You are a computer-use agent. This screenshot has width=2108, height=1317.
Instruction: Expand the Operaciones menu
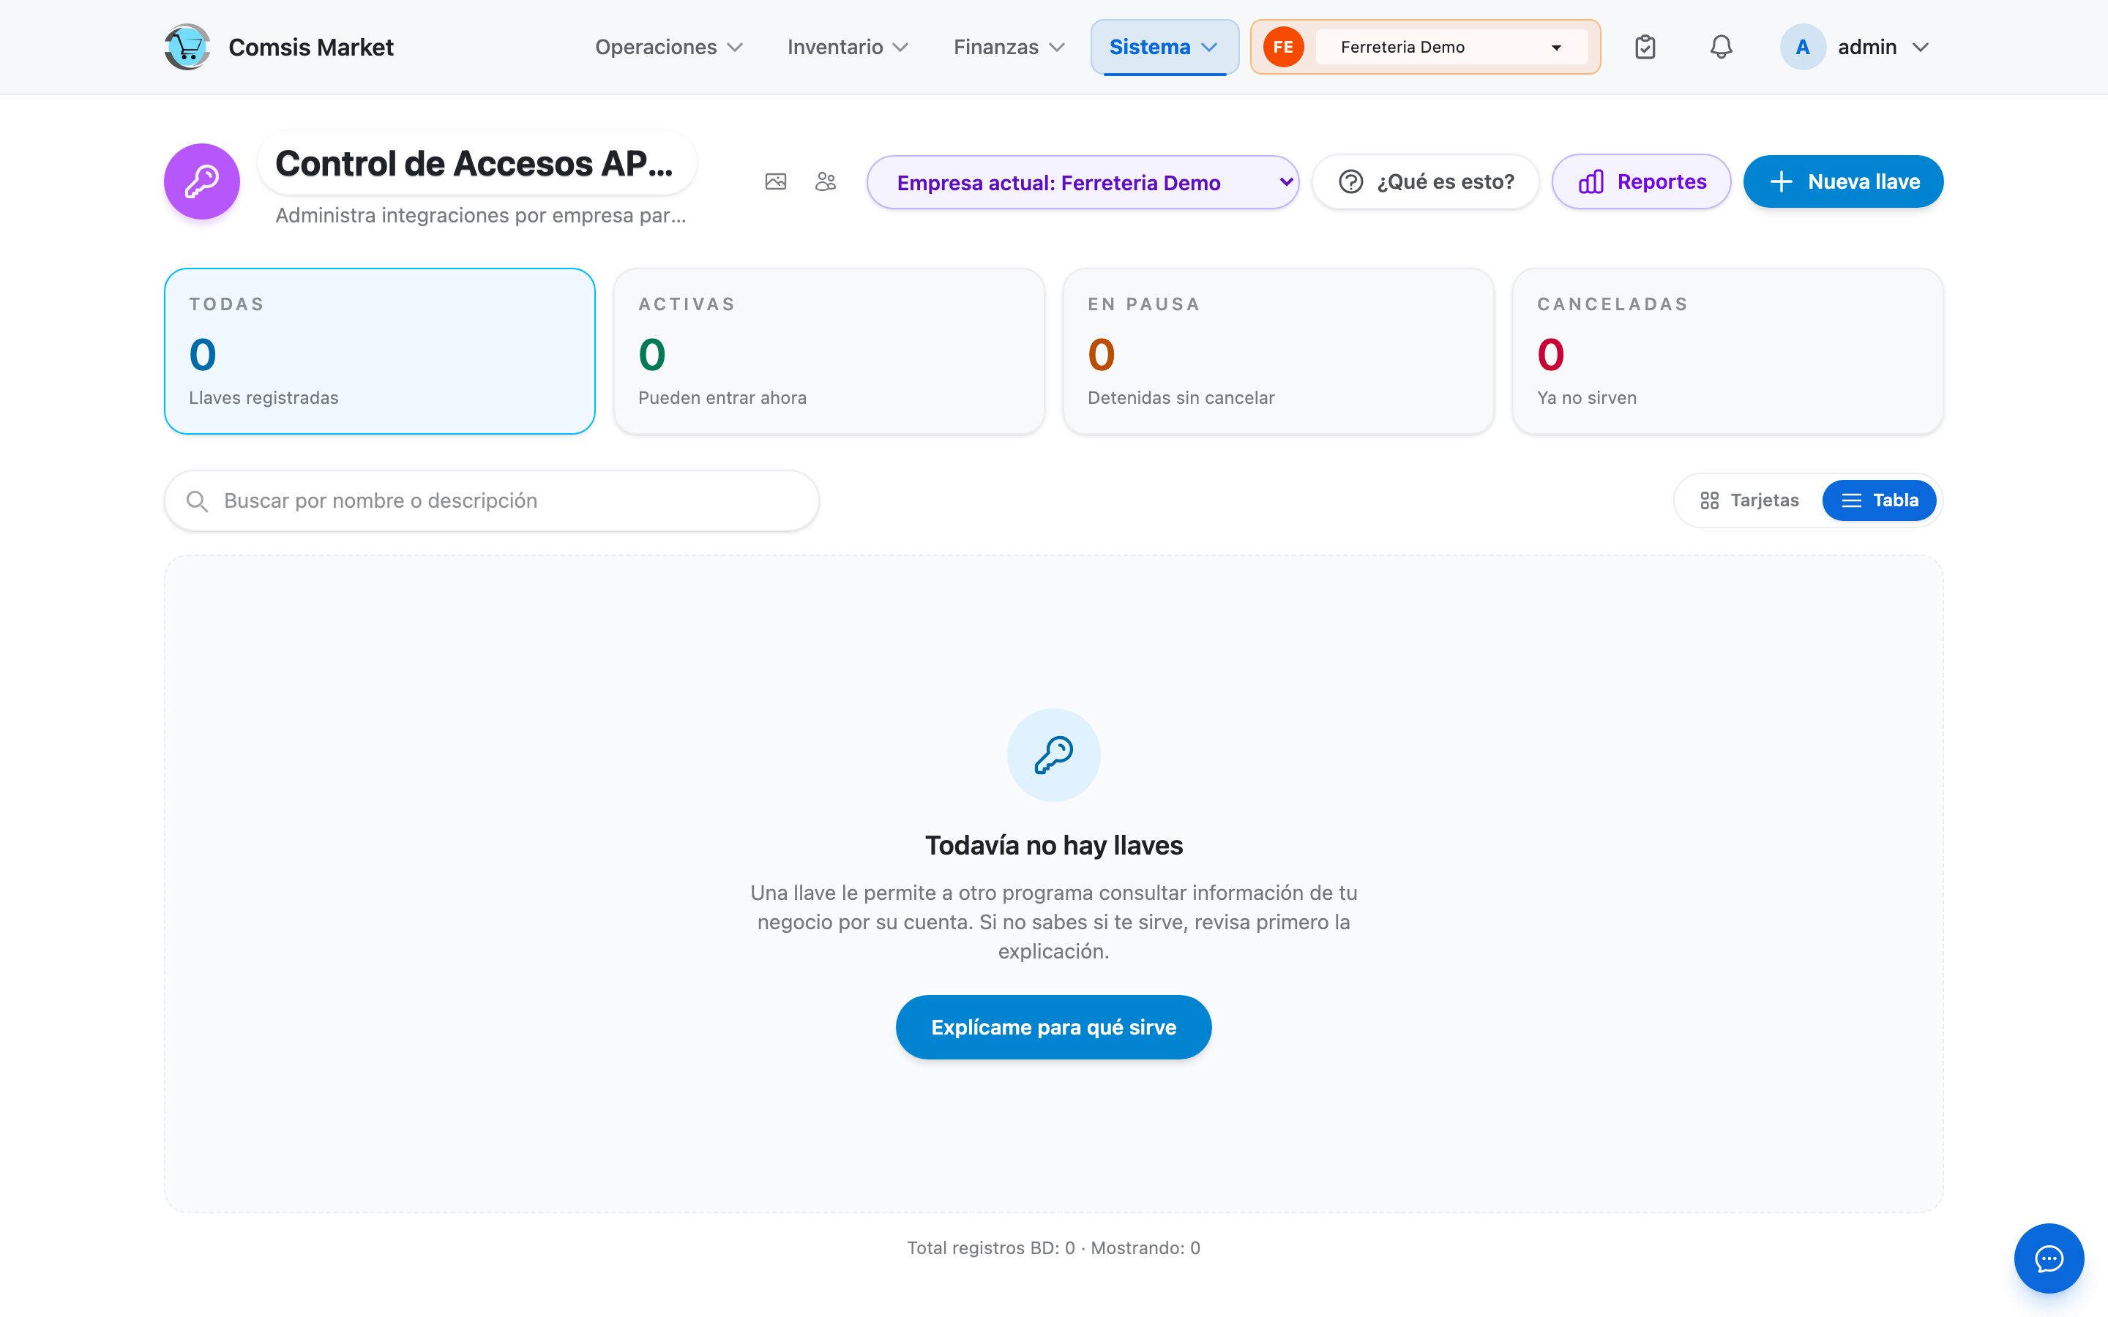668,47
